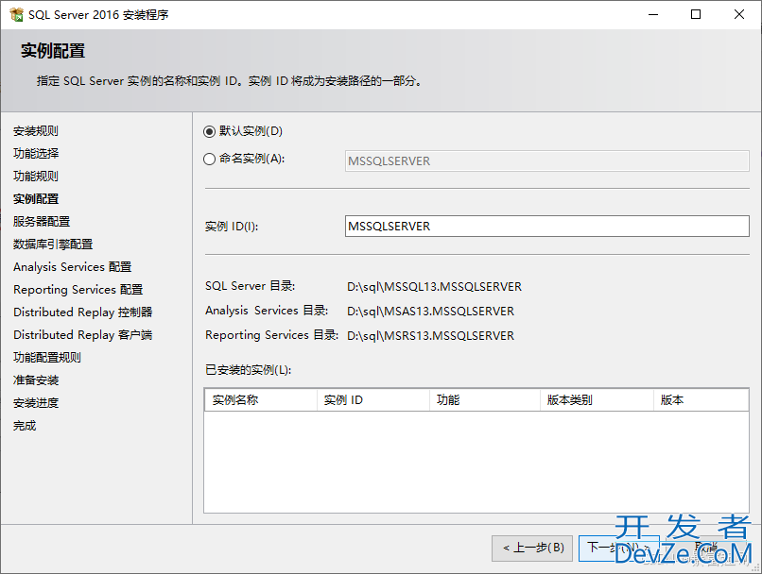The height and width of the screenshot is (574, 762).
Task: Open Analysis Services 配置 in sidebar
Action: pos(73,267)
